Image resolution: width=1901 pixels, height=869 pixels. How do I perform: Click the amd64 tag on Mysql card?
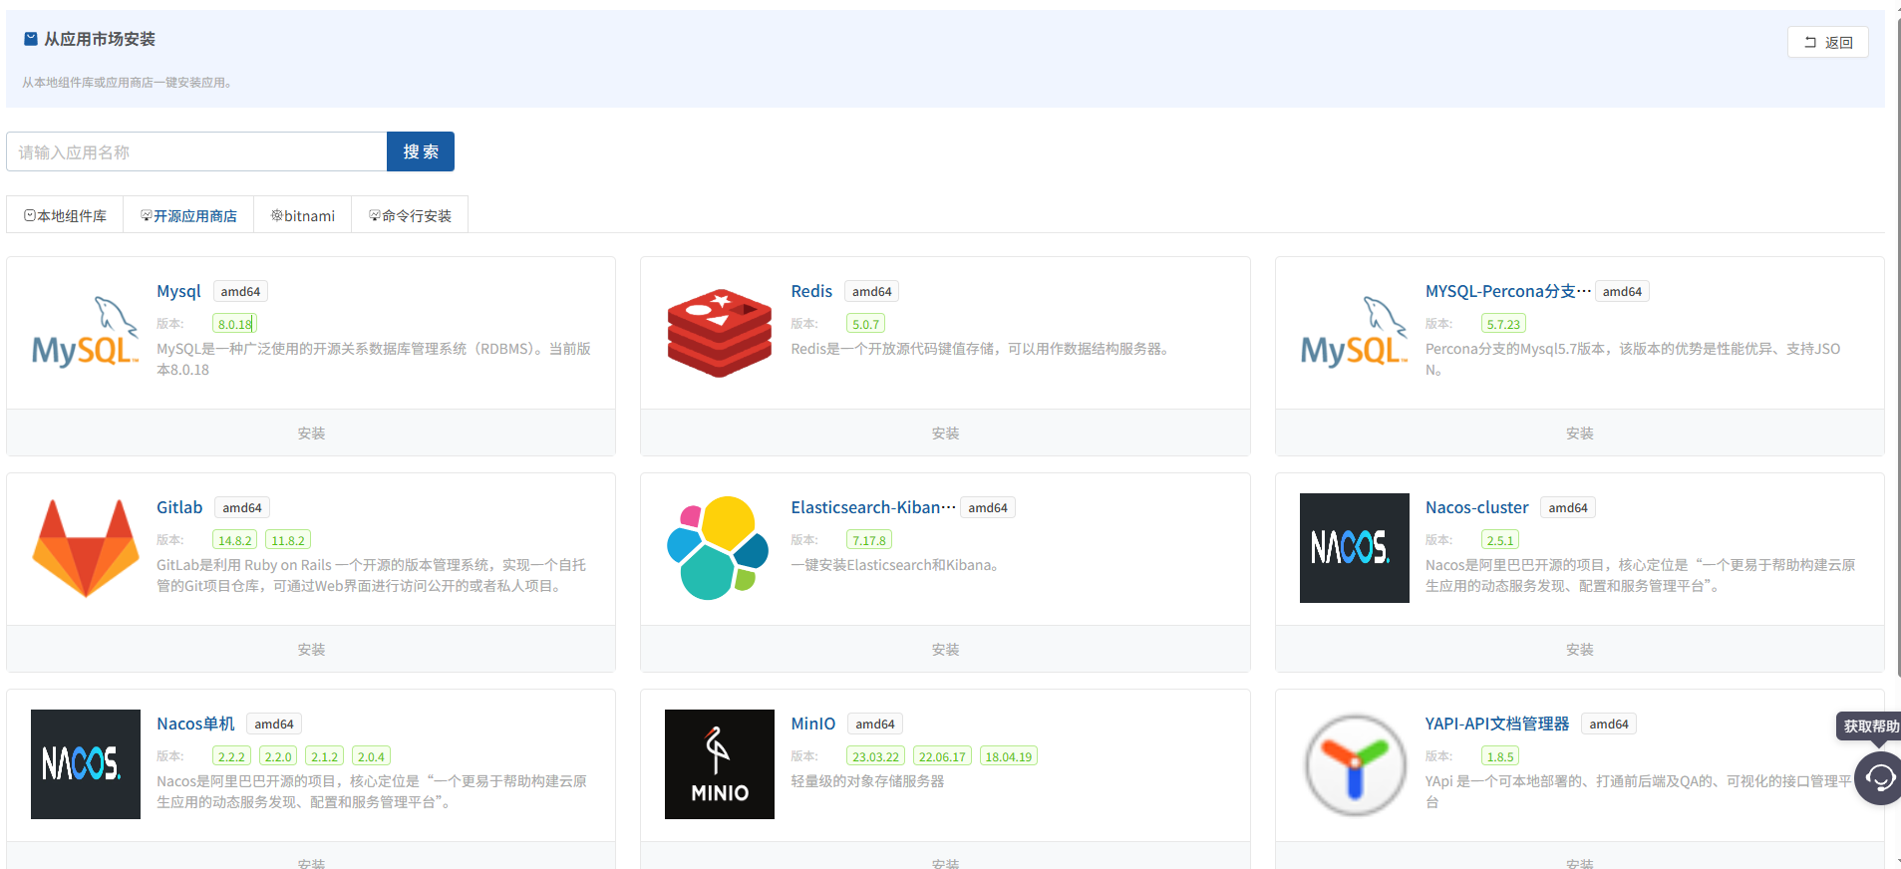240,291
